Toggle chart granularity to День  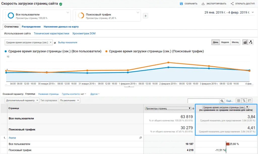coord(215,42)
